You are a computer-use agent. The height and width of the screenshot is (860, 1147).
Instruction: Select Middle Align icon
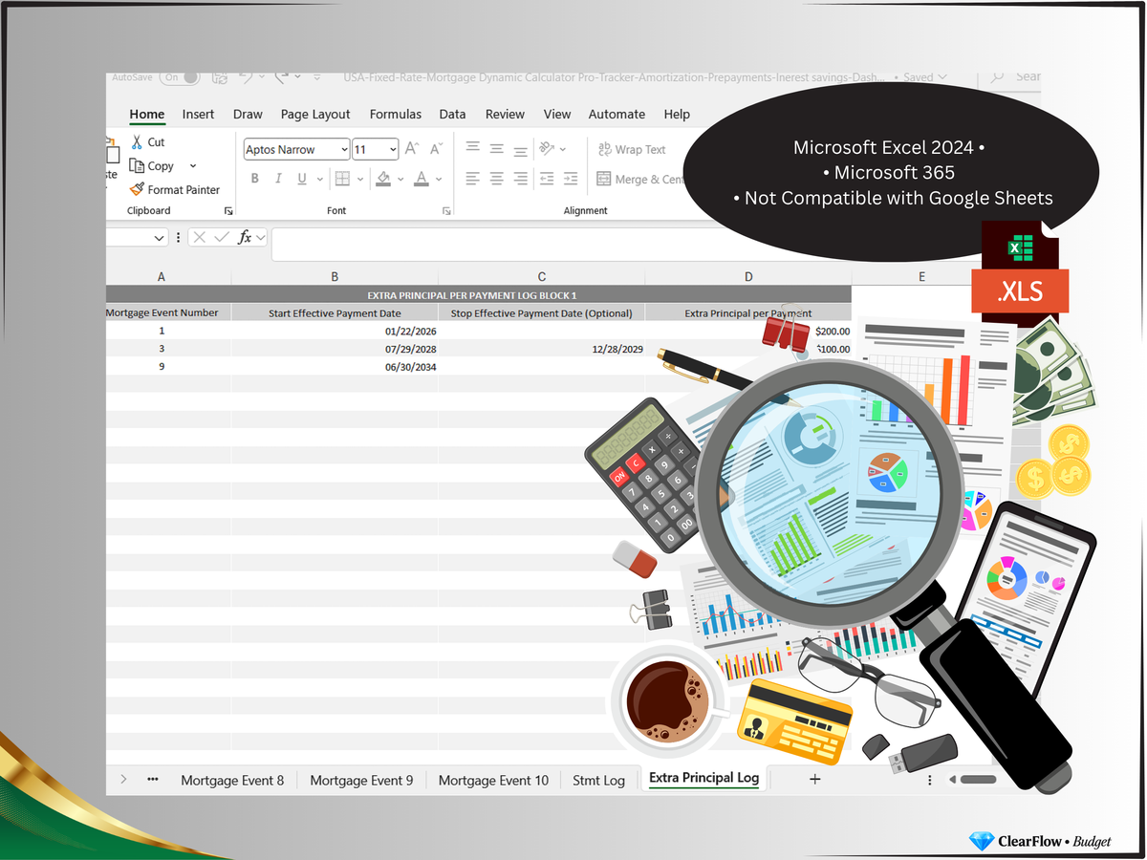[x=496, y=148]
